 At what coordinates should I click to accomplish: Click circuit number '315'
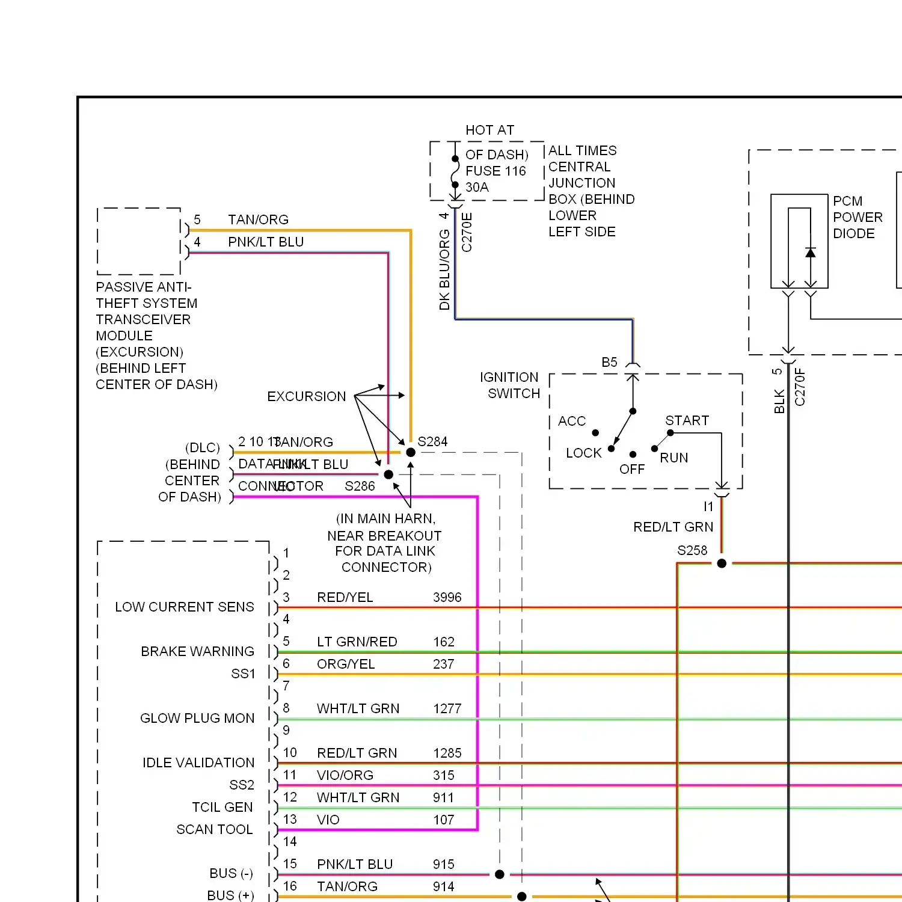(443, 775)
